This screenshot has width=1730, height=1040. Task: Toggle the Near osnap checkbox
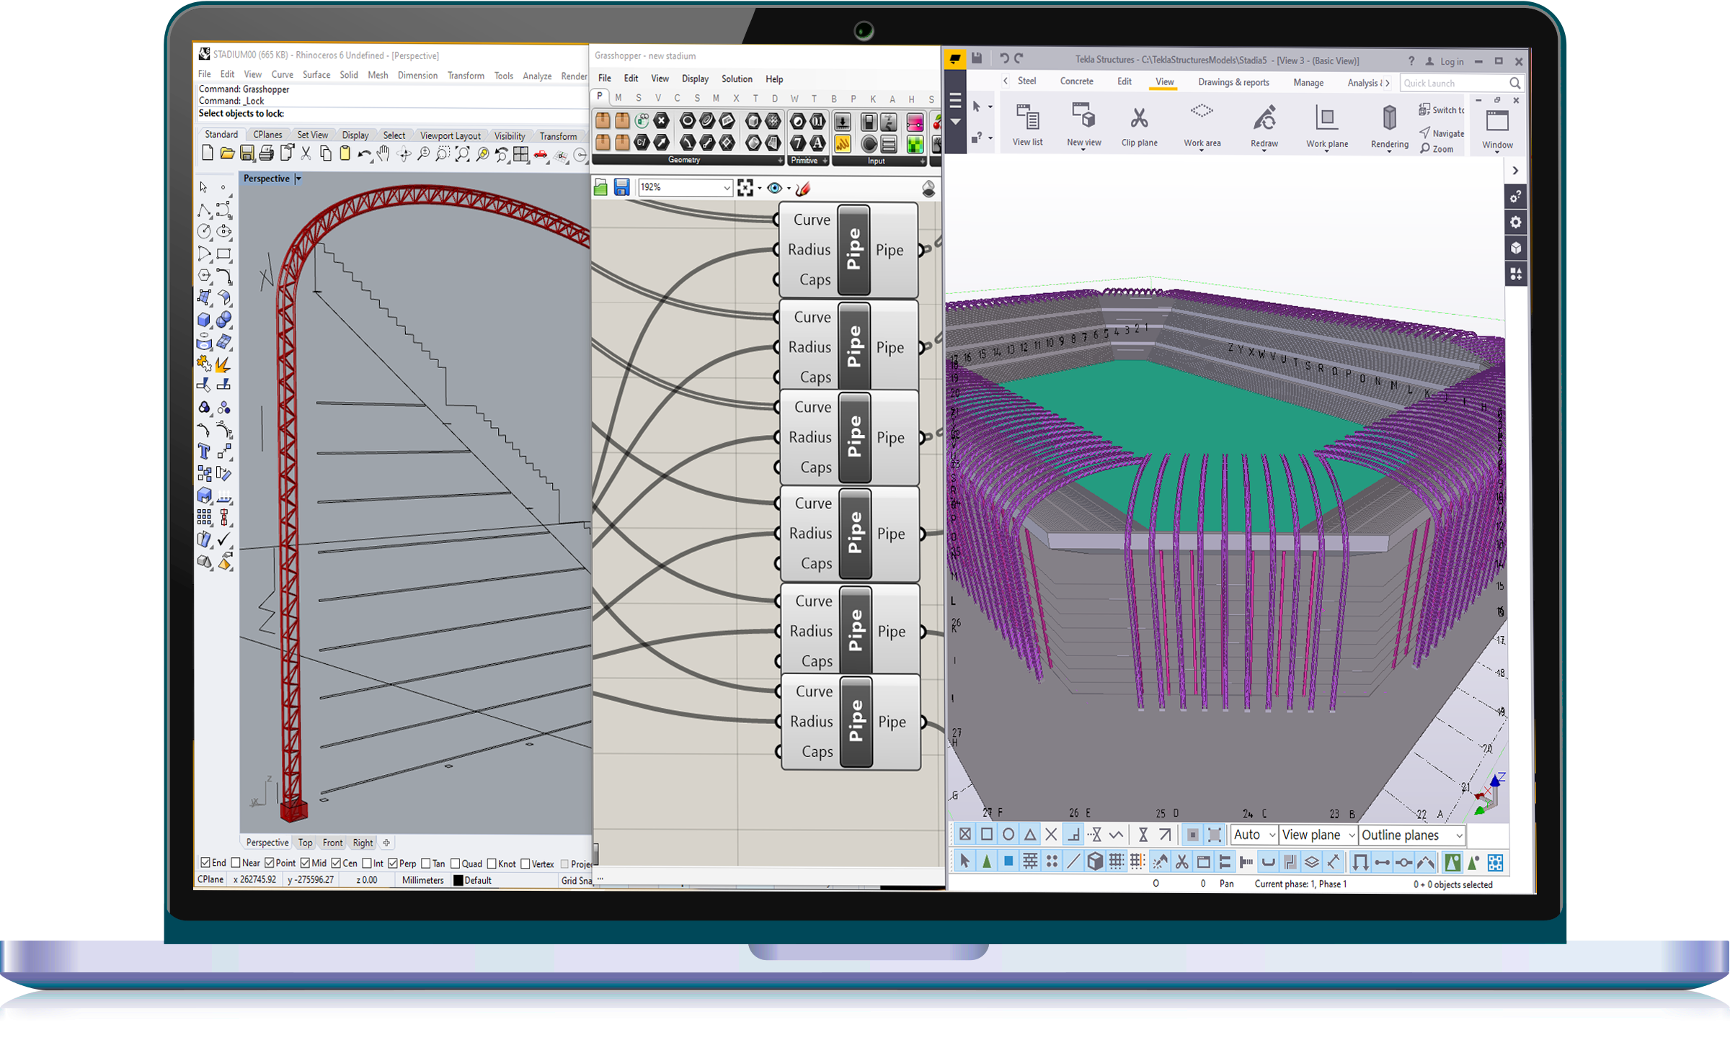(236, 863)
